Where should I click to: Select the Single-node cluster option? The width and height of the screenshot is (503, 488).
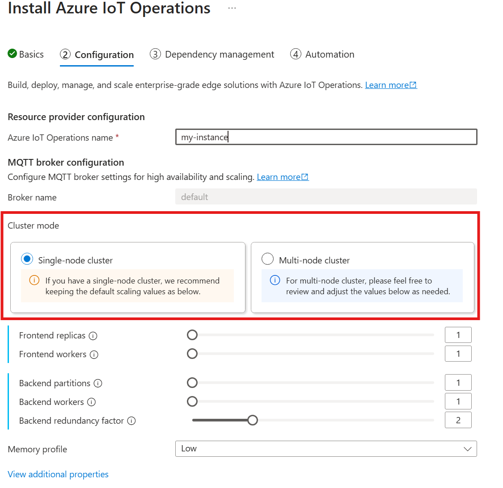[x=27, y=259]
